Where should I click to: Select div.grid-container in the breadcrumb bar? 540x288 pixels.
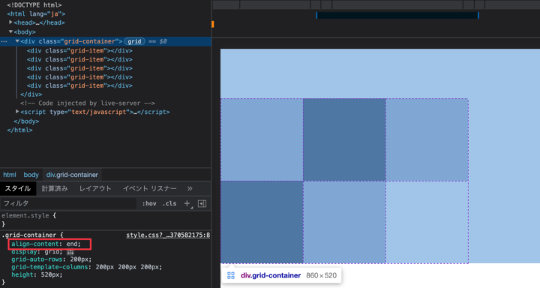(72, 175)
